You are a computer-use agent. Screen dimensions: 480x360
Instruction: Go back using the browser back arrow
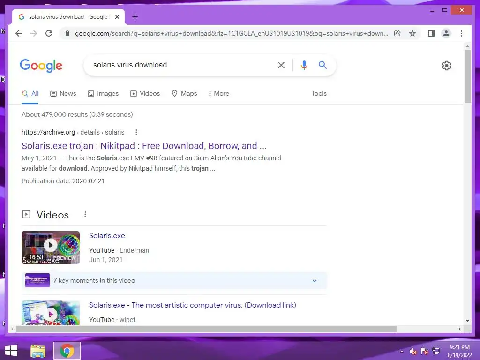click(19, 33)
